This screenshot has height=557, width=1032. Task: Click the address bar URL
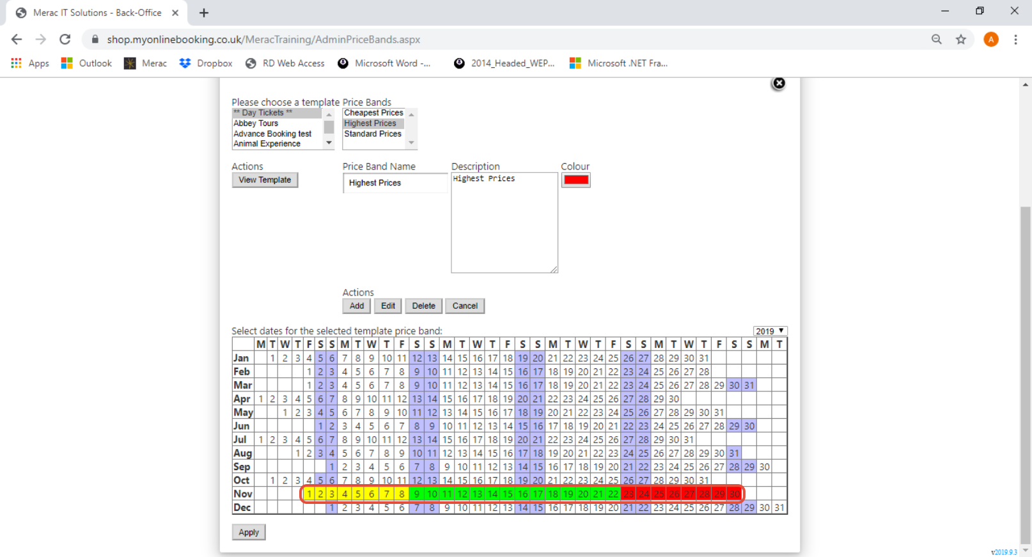pos(263,40)
